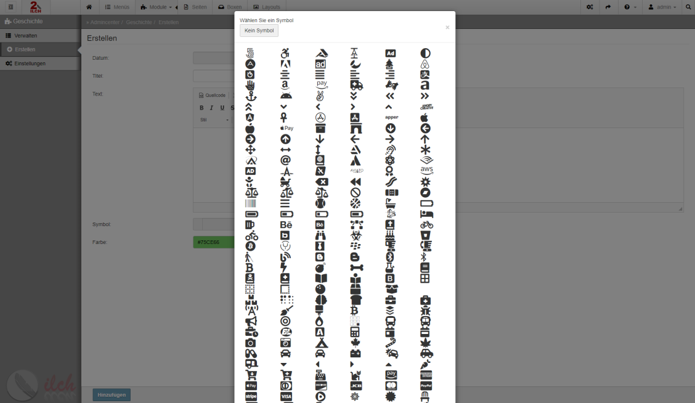Choose the Visa card icon
This screenshot has width=695, height=403.
click(x=285, y=396)
